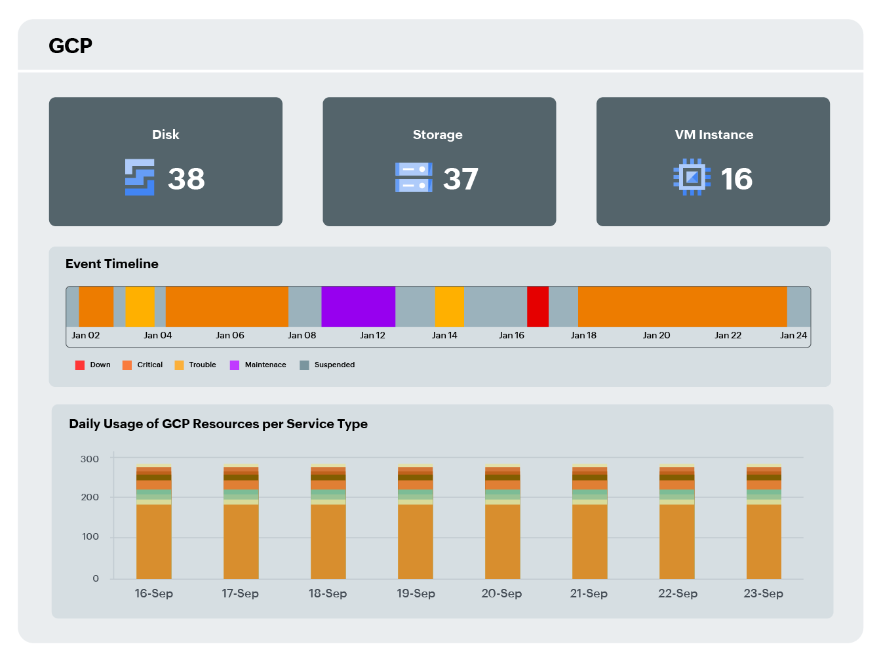Toggle the Suspended legend label
This screenshot has height=661, width=881.
pyautogui.click(x=334, y=365)
